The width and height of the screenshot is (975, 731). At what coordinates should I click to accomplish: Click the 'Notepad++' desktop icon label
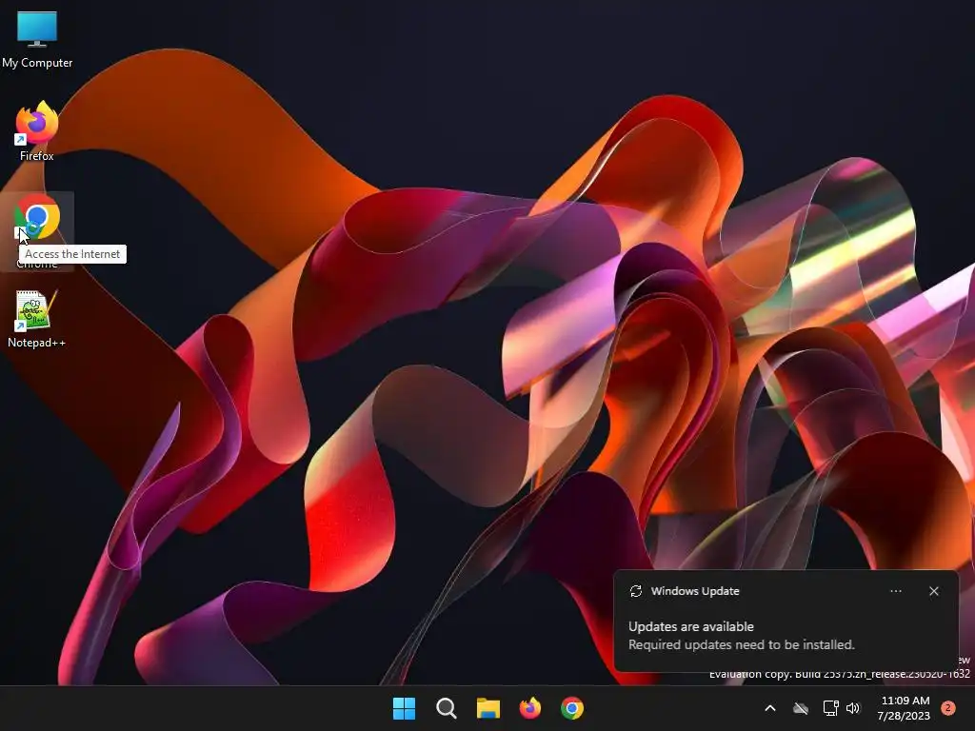click(x=36, y=343)
